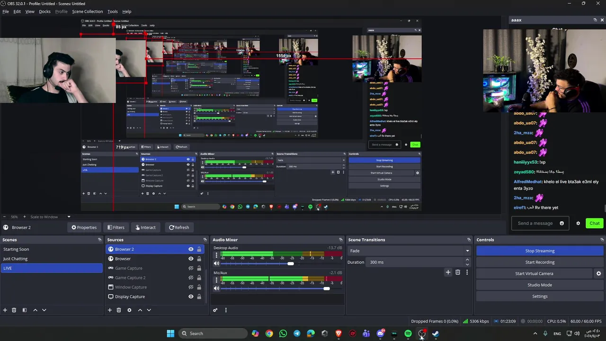The height and width of the screenshot is (341, 606).
Task: Add a new source with the plus icon
Action: pos(110,310)
